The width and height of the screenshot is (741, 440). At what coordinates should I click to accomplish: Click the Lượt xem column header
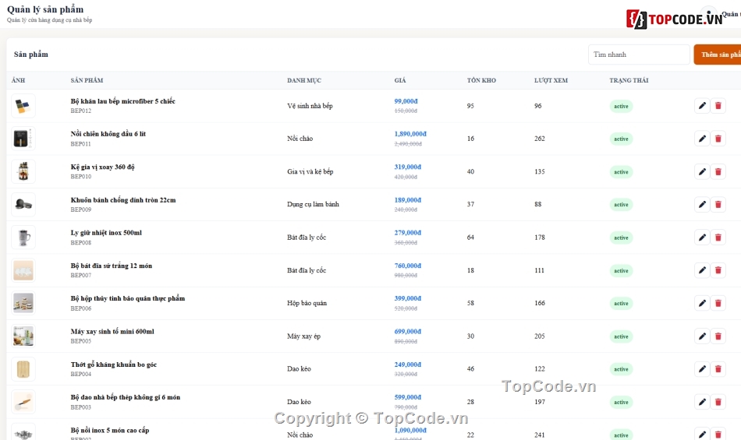pyautogui.click(x=551, y=80)
